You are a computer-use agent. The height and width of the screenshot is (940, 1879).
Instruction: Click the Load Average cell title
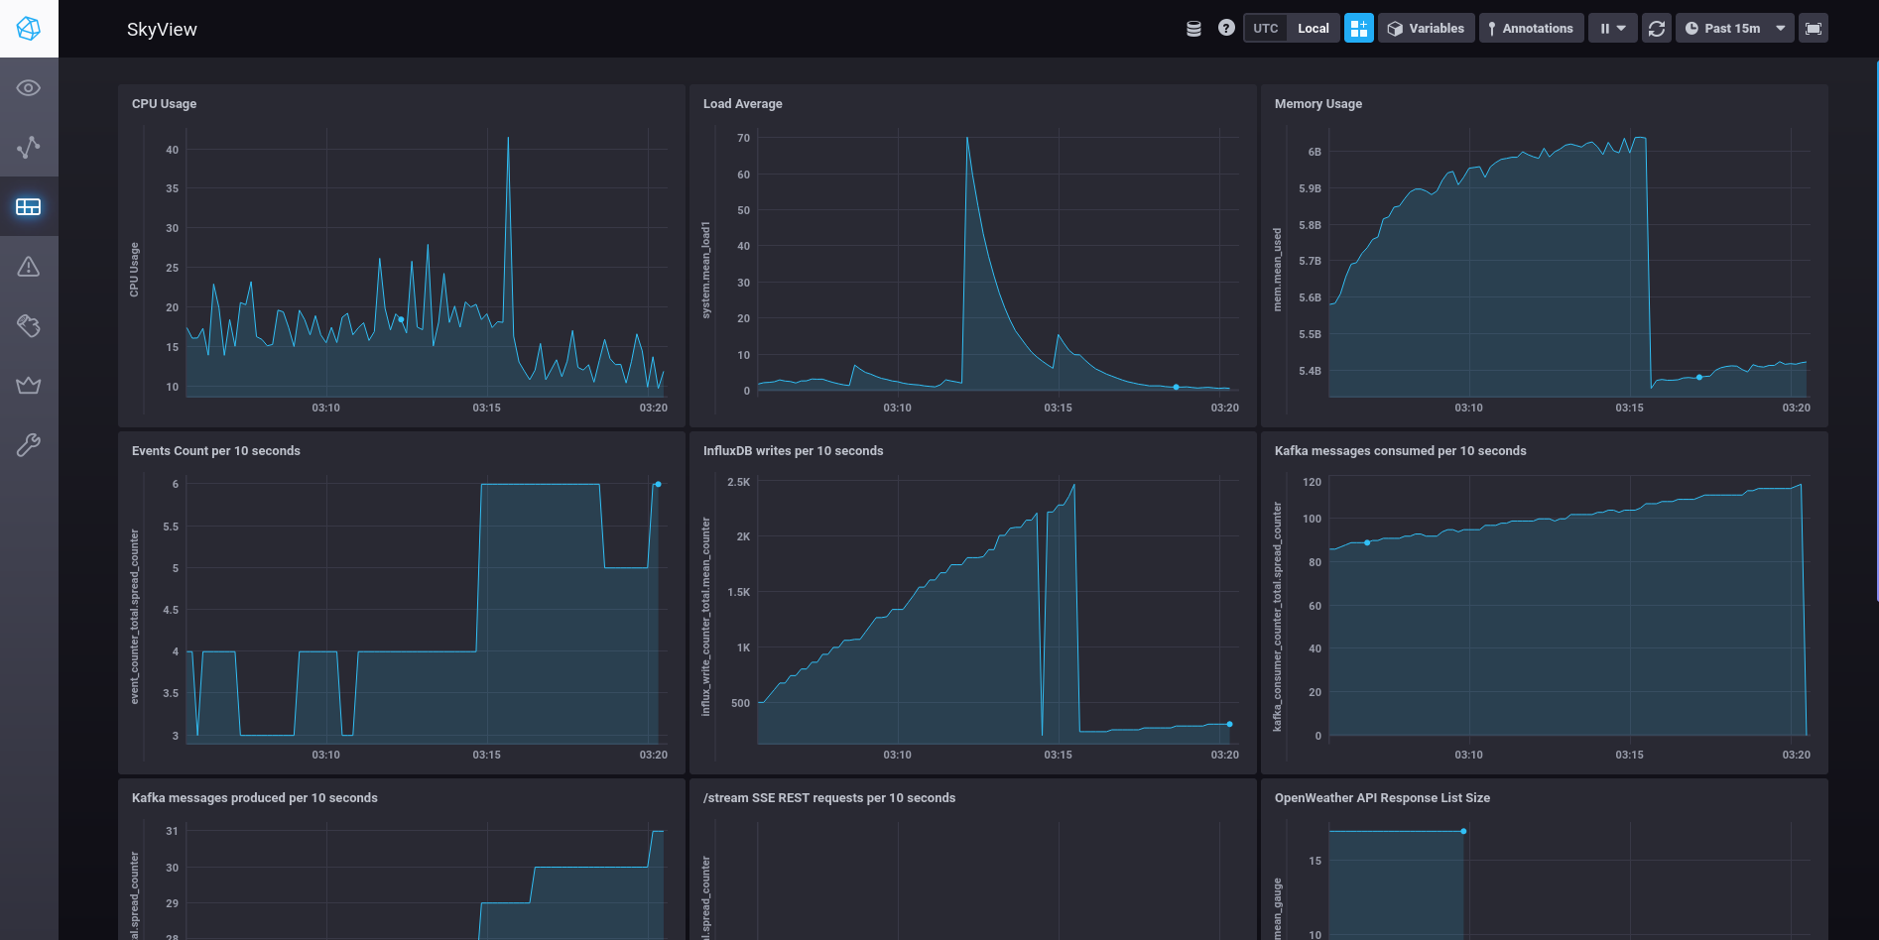coord(743,104)
